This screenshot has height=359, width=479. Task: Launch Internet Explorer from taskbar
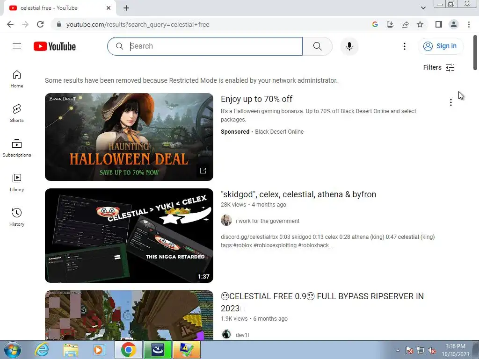point(42,350)
